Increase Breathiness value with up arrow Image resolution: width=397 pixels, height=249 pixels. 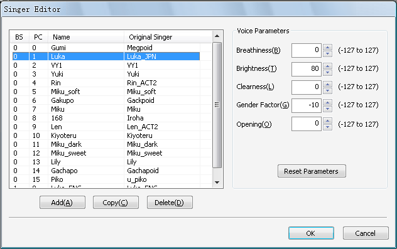point(328,47)
